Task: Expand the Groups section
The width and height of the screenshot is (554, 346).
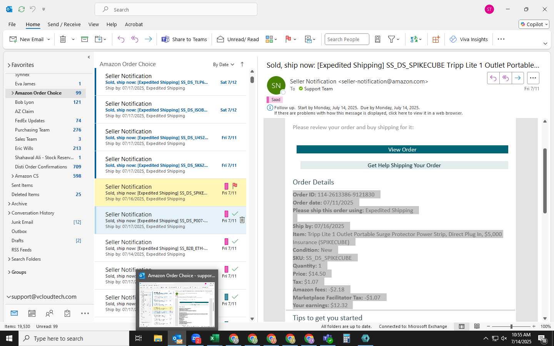Action: point(9,272)
